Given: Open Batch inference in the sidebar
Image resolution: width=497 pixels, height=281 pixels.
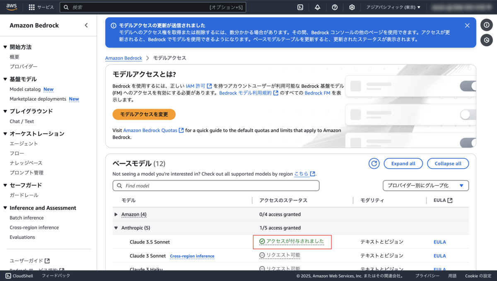Looking at the screenshot, I should click(x=27, y=218).
